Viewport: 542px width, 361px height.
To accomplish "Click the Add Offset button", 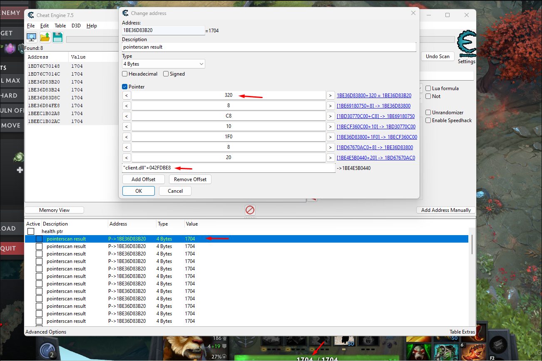I will pyautogui.click(x=144, y=179).
